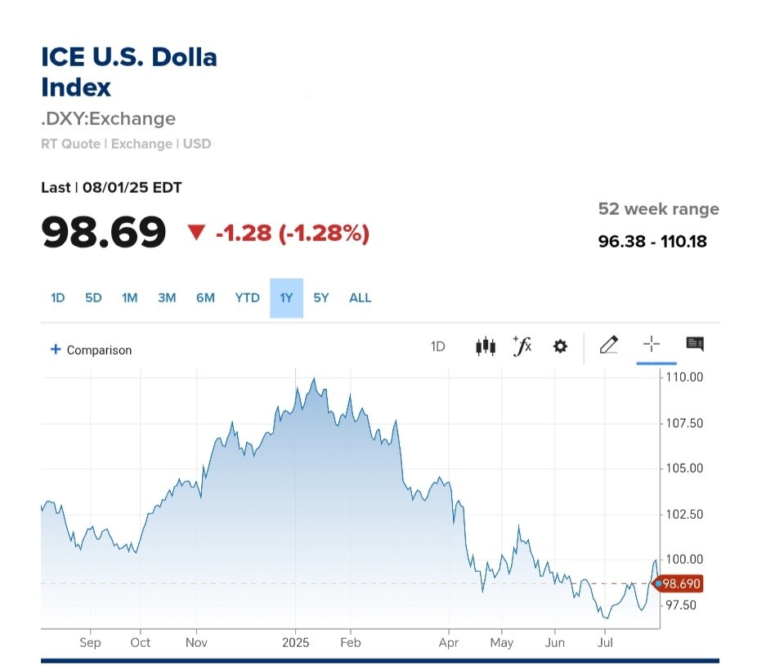Choose the YTD time range
Screen dimensions: 775x665
[247, 298]
